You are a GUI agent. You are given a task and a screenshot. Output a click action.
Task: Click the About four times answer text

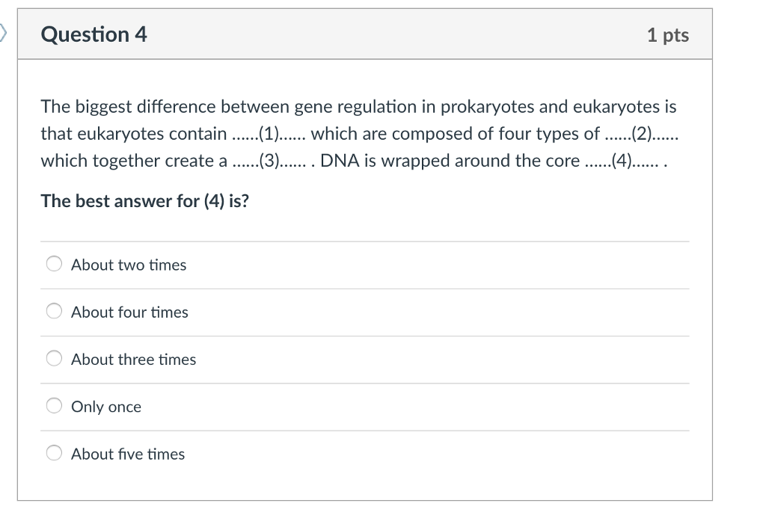pos(129,312)
